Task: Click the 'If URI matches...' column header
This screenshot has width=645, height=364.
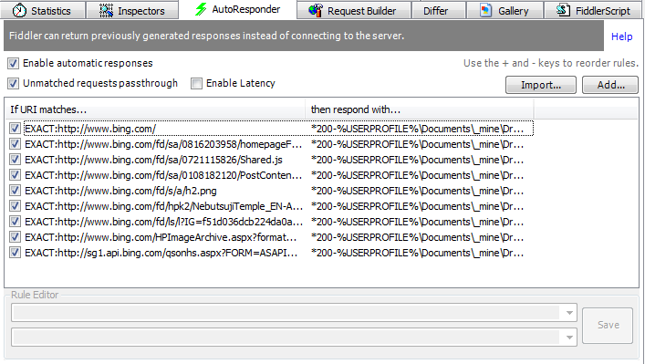Action: 155,109
